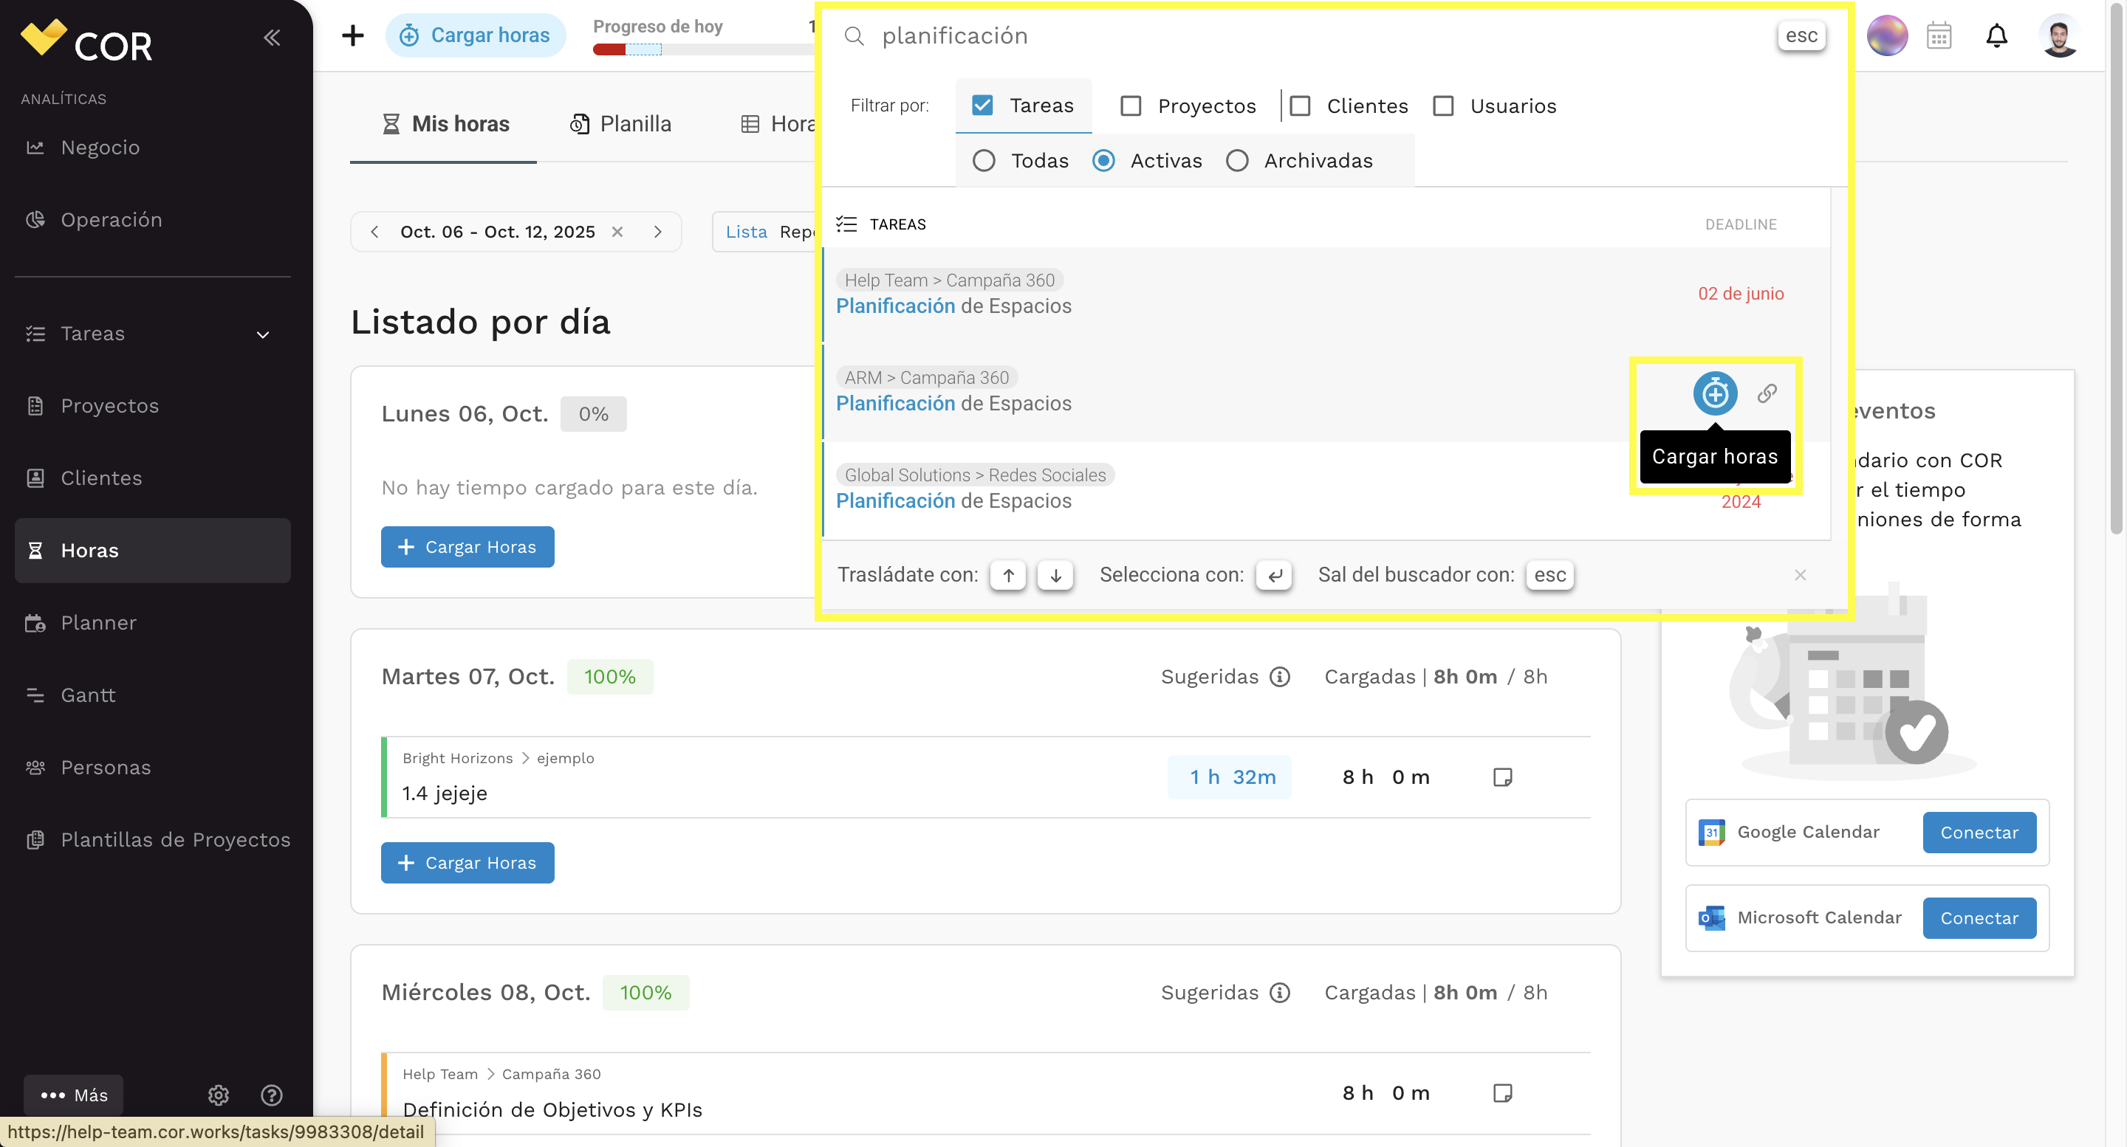Open Personas in sidebar

[153, 768]
